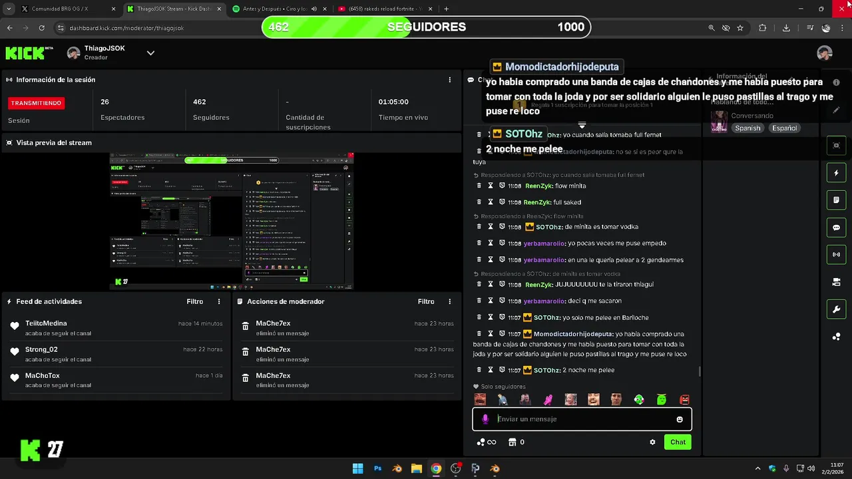Toggle the document panel icon in right sidebar
This screenshot has height=479, width=852.
[x=837, y=200]
